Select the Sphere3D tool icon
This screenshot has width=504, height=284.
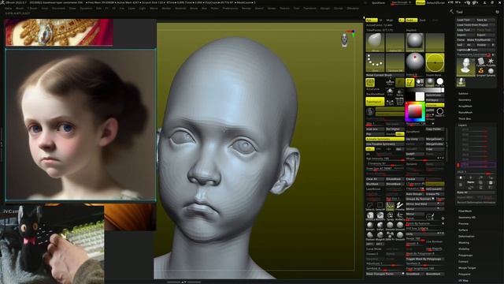point(491,71)
